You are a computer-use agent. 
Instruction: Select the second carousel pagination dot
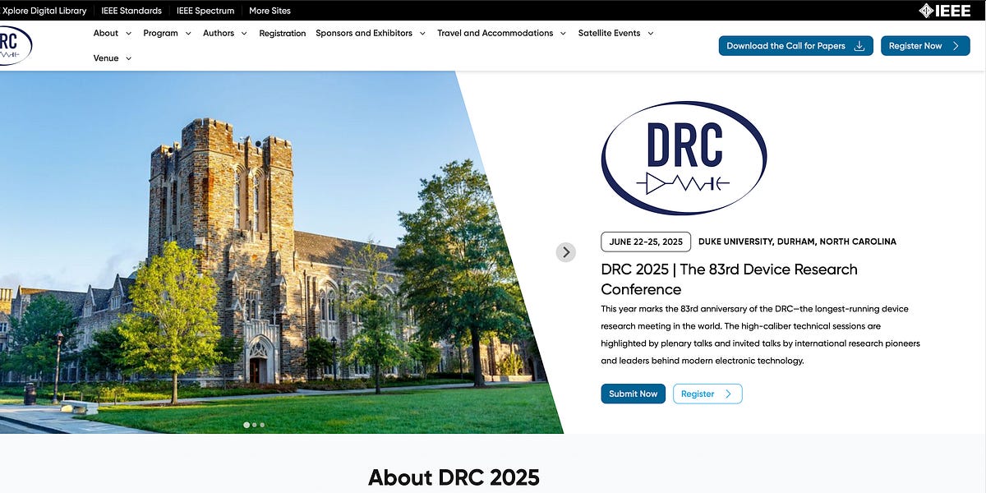(255, 425)
